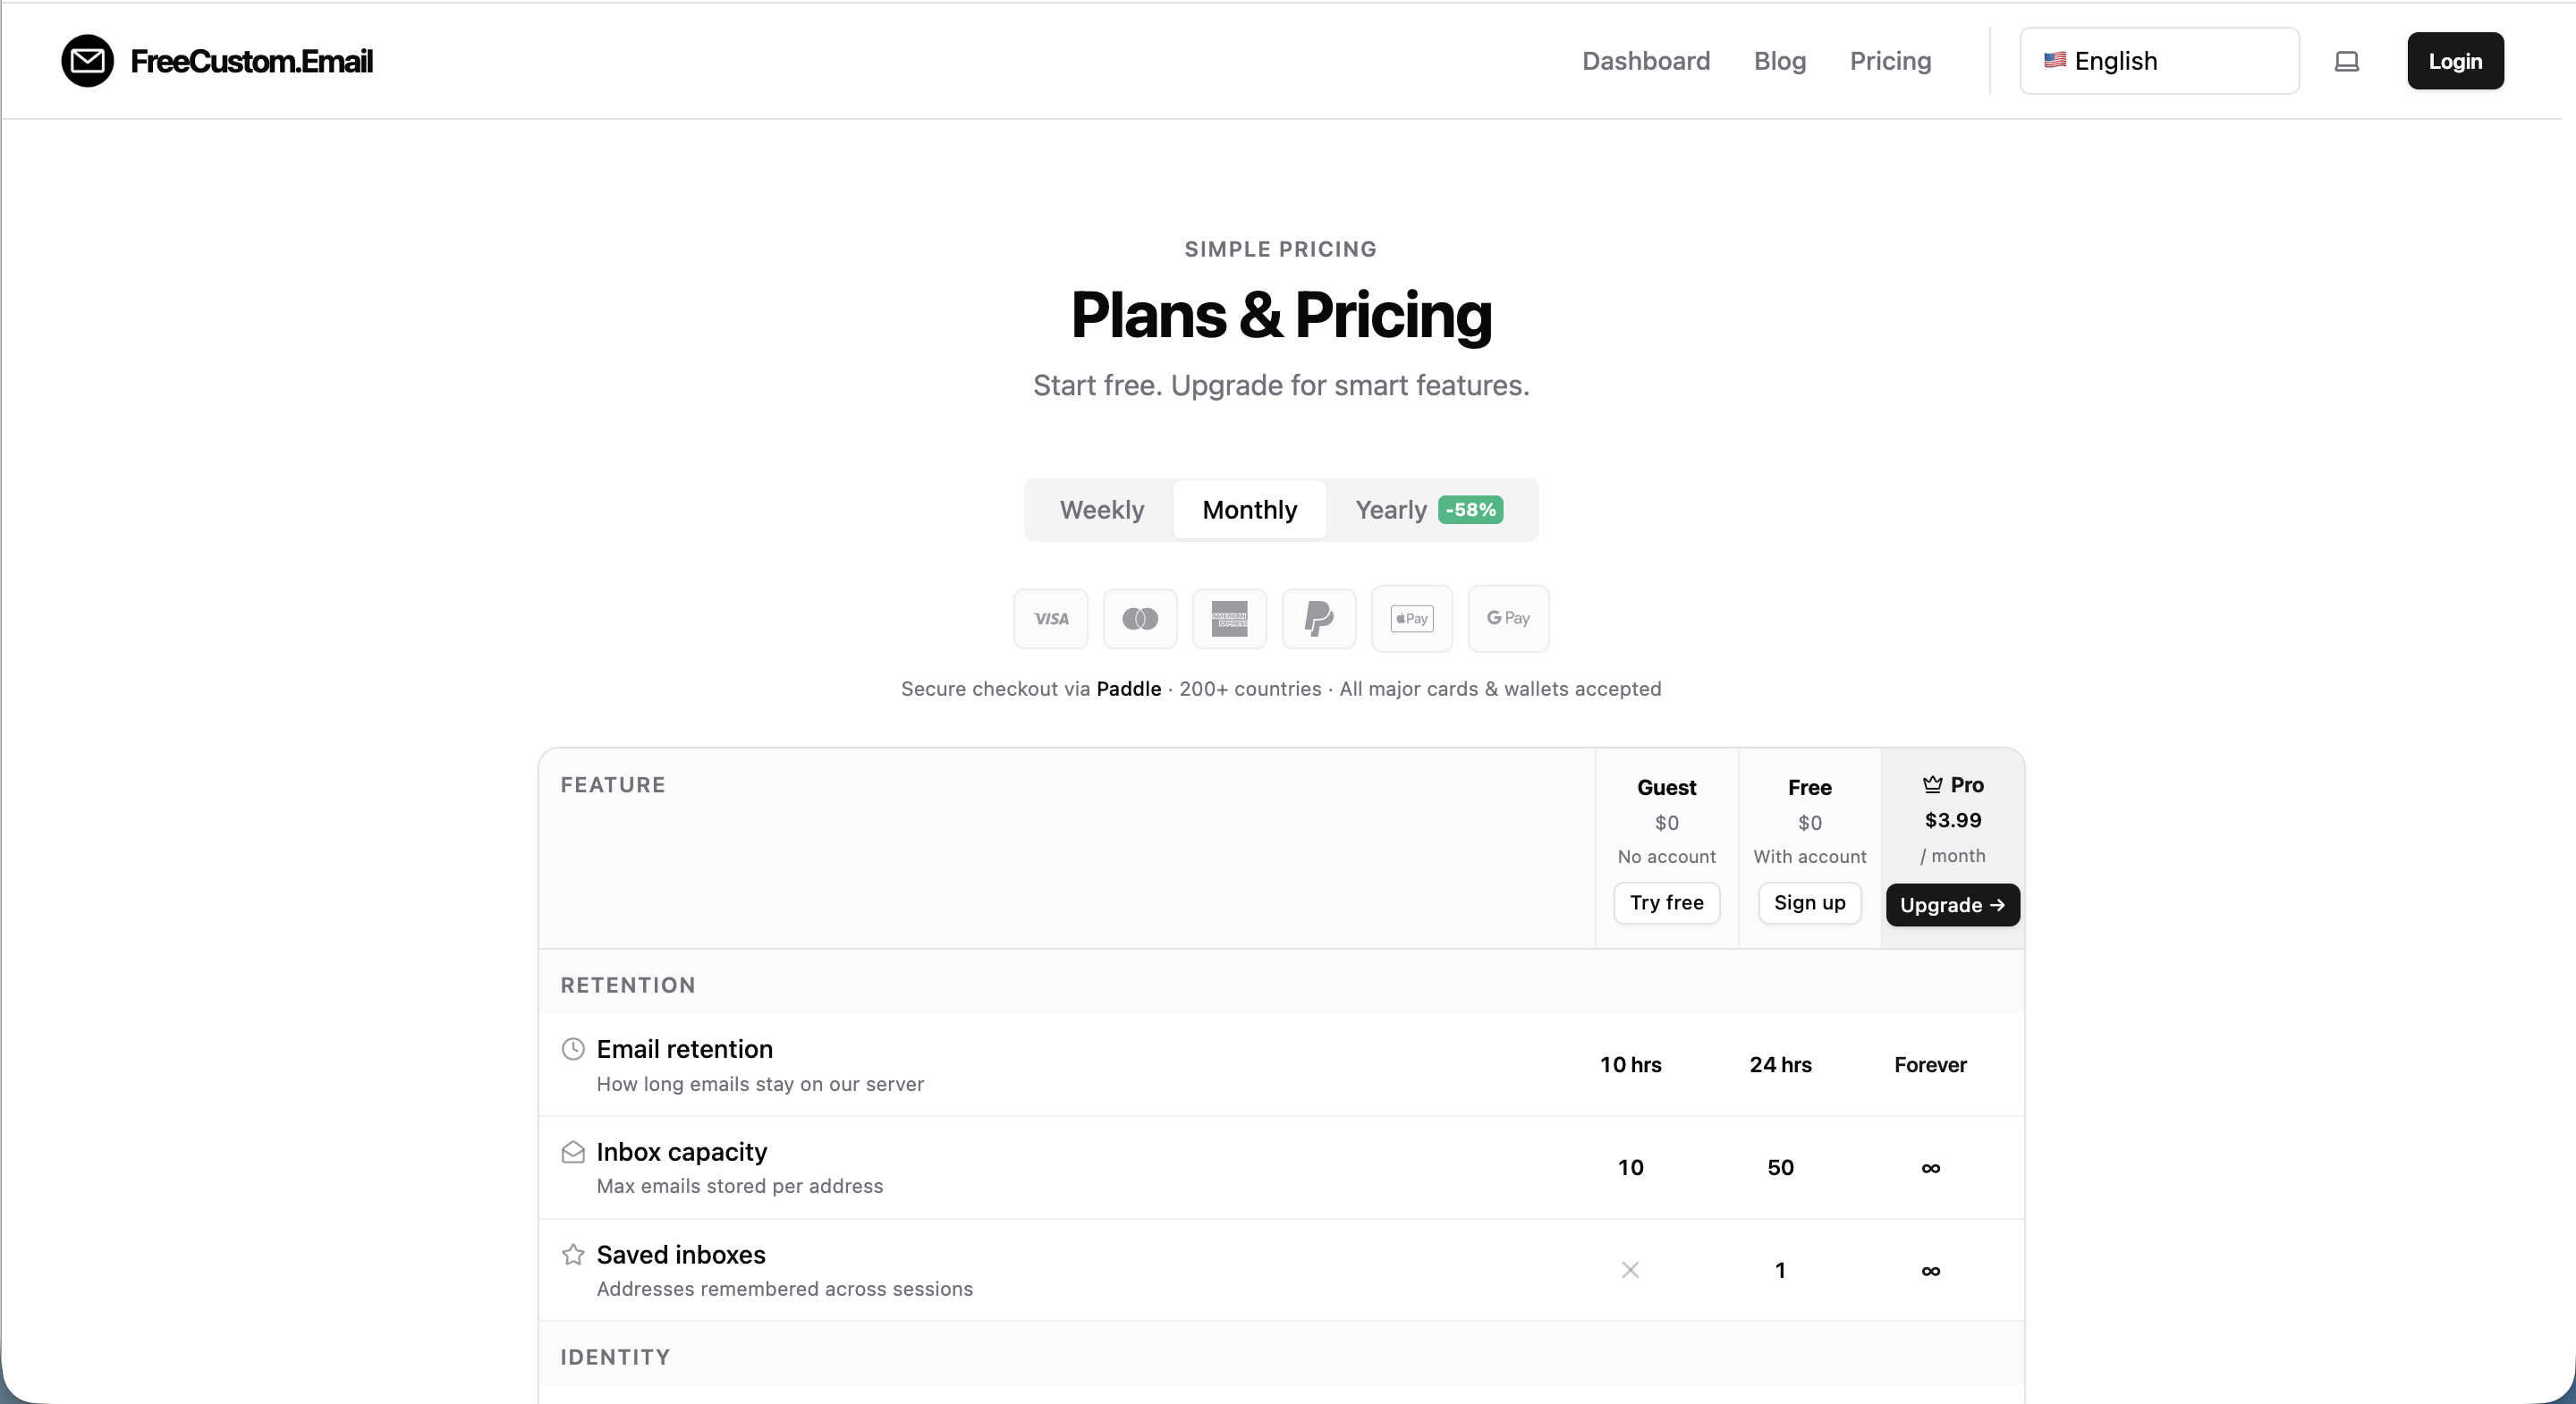Click the American Express payment icon
Viewport: 2576px width, 1404px height.
tap(1229, 618)
